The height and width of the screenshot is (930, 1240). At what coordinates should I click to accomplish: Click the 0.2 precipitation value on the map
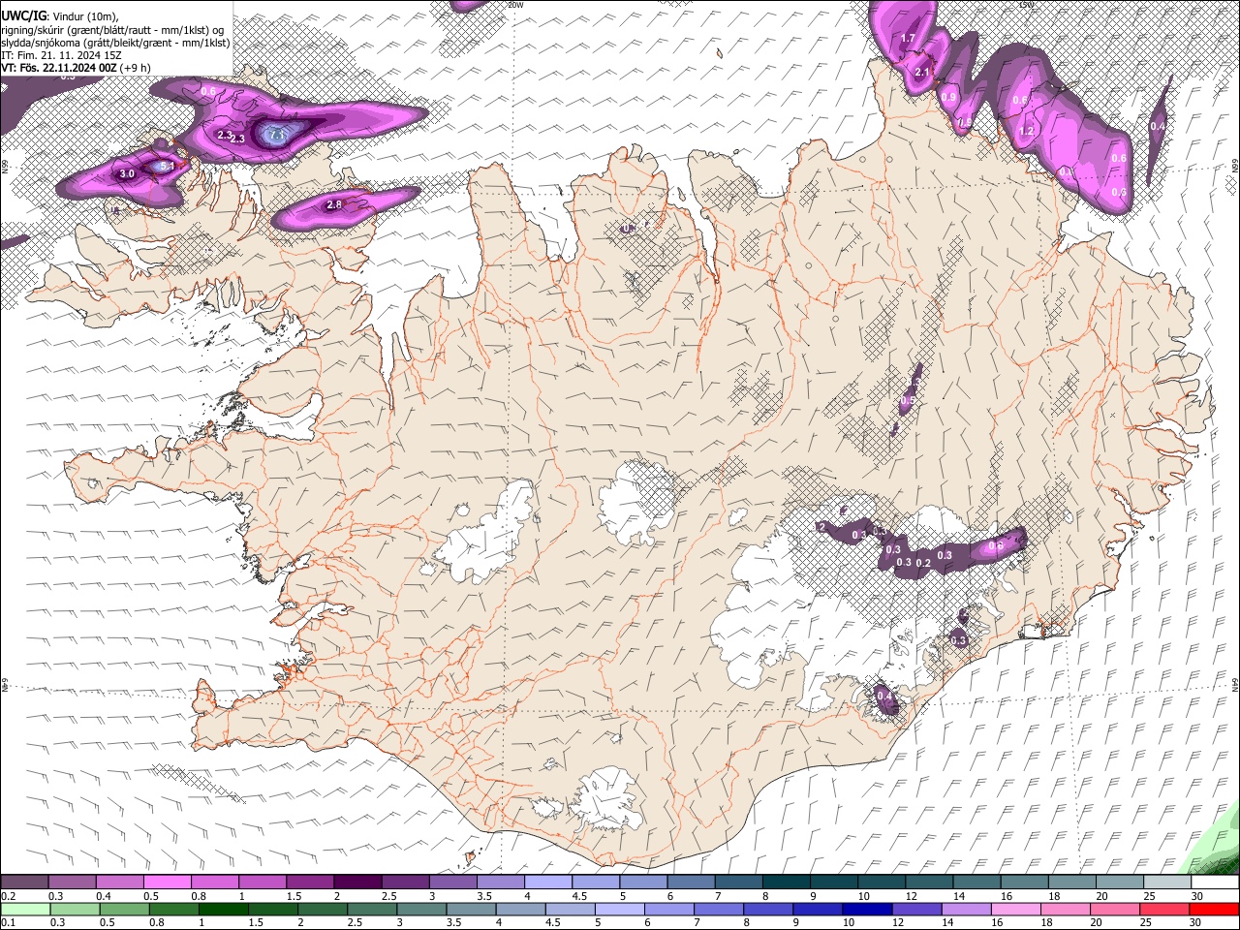click(923, 563)
